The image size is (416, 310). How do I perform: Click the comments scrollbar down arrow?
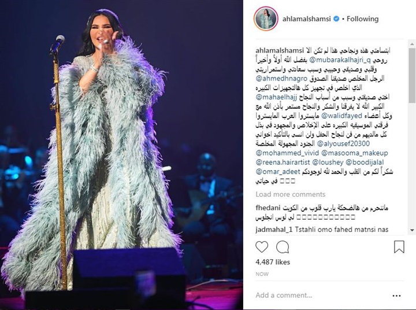[x=412, y=230]
